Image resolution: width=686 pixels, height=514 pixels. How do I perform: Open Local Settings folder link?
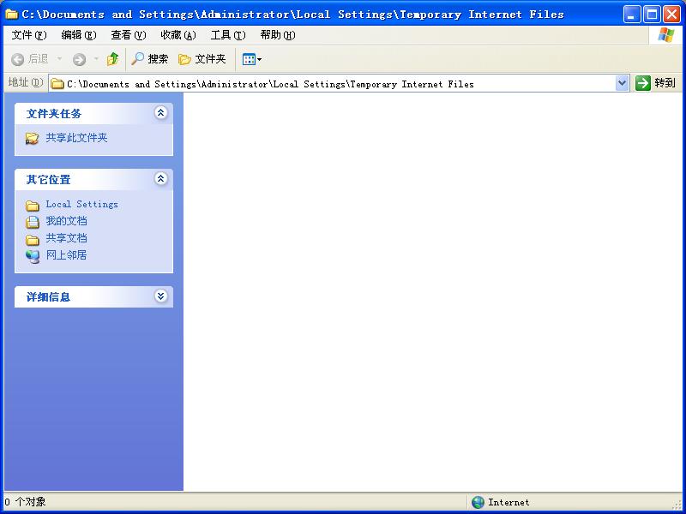[81, 204]
